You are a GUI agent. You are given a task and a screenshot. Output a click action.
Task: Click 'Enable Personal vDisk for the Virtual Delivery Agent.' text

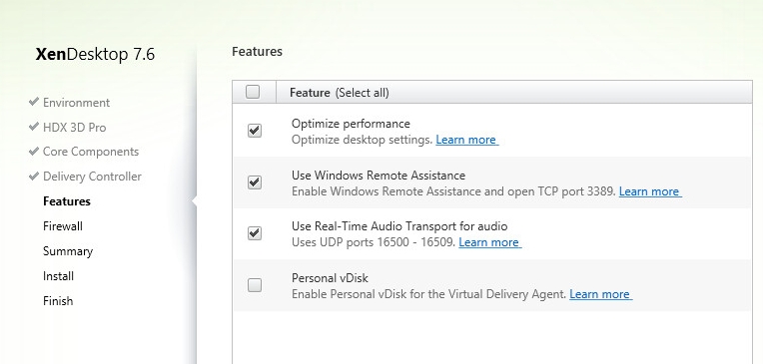428,294
